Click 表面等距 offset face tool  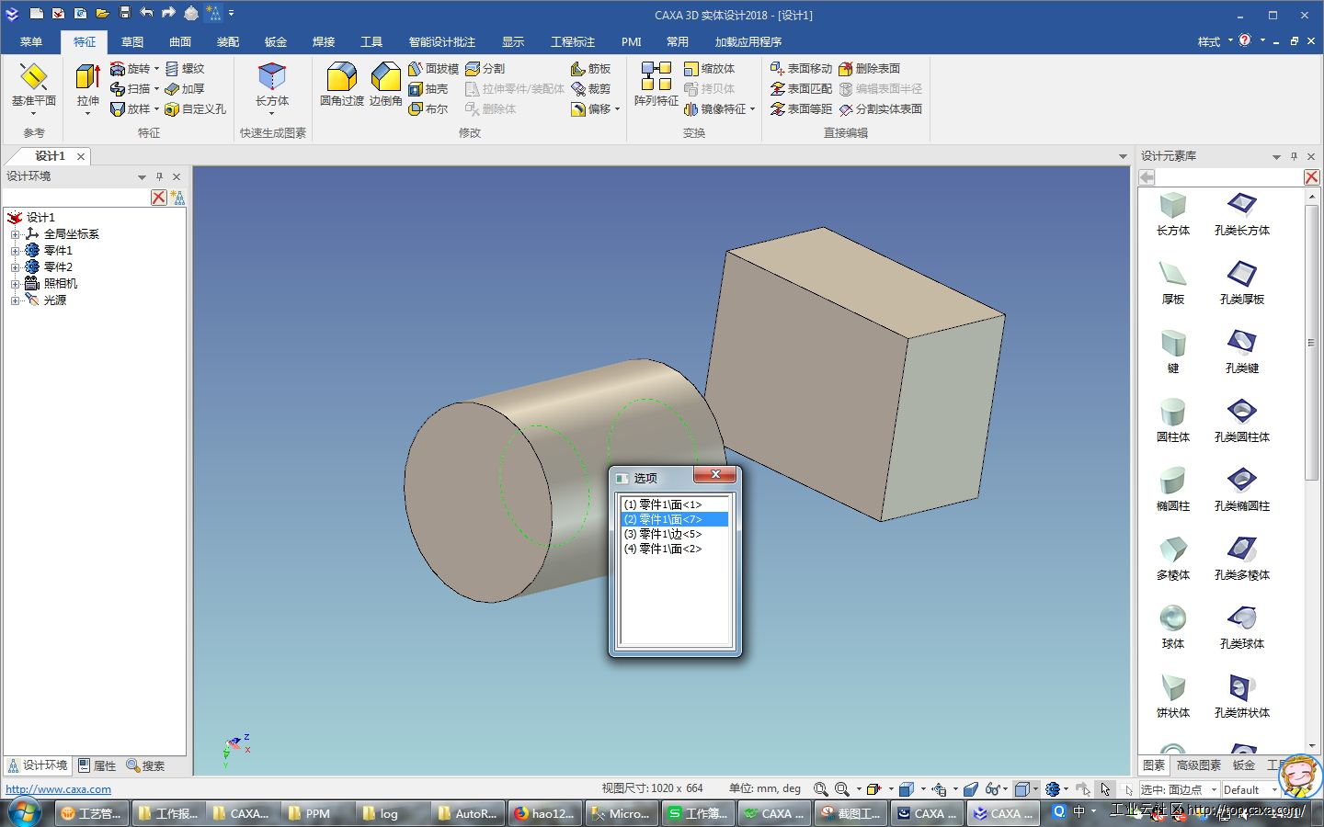[x=801, y=109]
